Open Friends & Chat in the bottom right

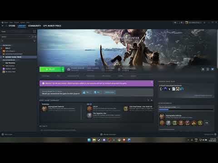coord(210,134)
